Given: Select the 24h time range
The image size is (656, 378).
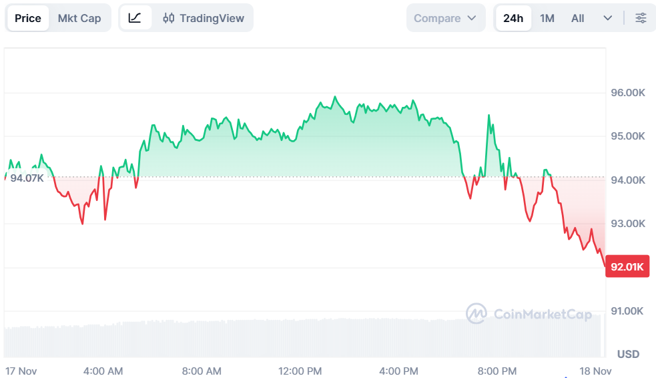Looking at the screenshot, I should click(x=513, y=18).
